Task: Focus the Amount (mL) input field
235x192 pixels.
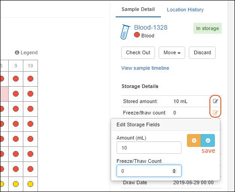Action: pyautogui.click(x=149, y=148)
